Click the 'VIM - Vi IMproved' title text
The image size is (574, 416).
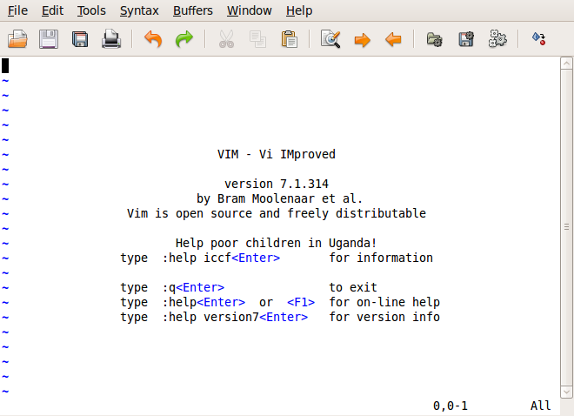(x=277, y=154)
